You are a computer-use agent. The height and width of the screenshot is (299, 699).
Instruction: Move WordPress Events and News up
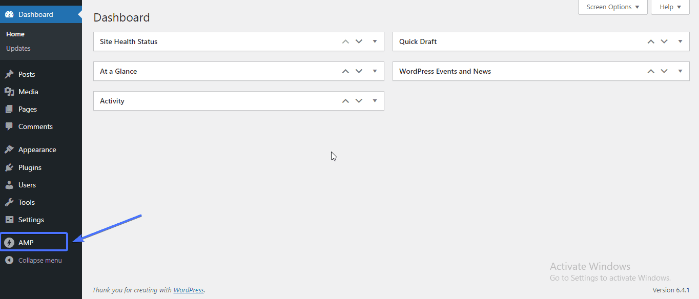click(651, 71)
